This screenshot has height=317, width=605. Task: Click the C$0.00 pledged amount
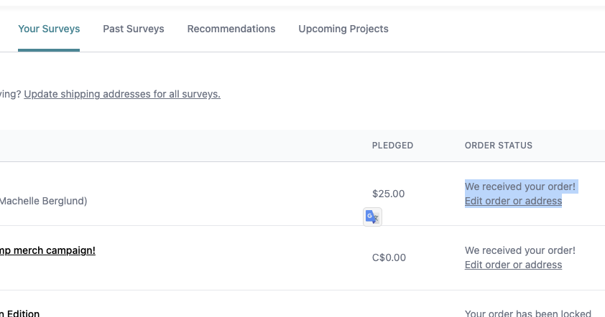pos(389,257)
